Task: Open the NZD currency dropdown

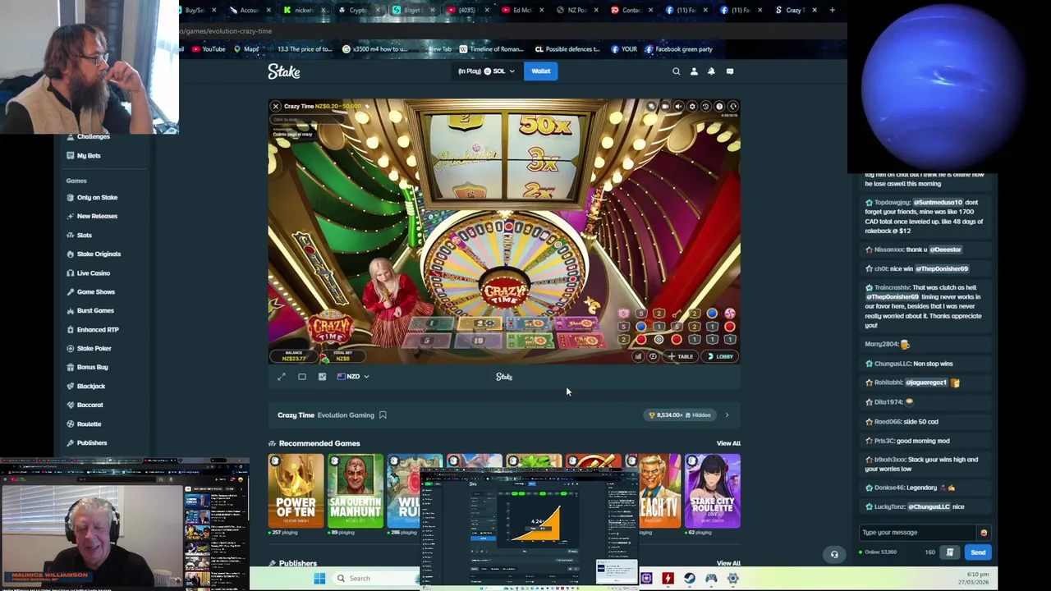Action: pyautogui.click(x=353, y=377)
